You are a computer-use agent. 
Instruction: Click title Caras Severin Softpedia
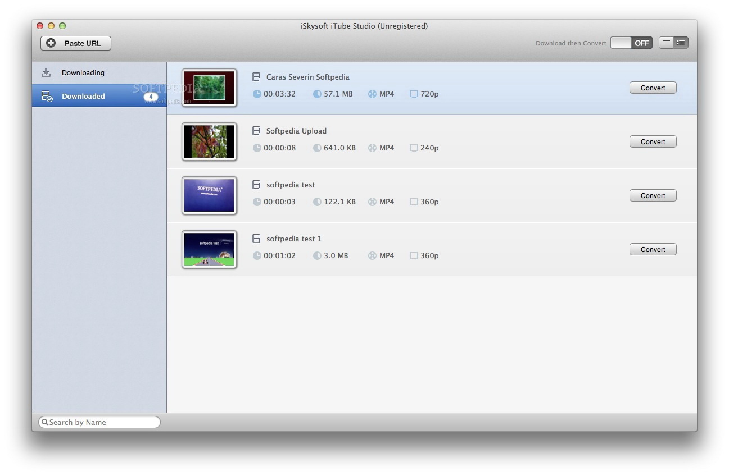click(307, 77)
